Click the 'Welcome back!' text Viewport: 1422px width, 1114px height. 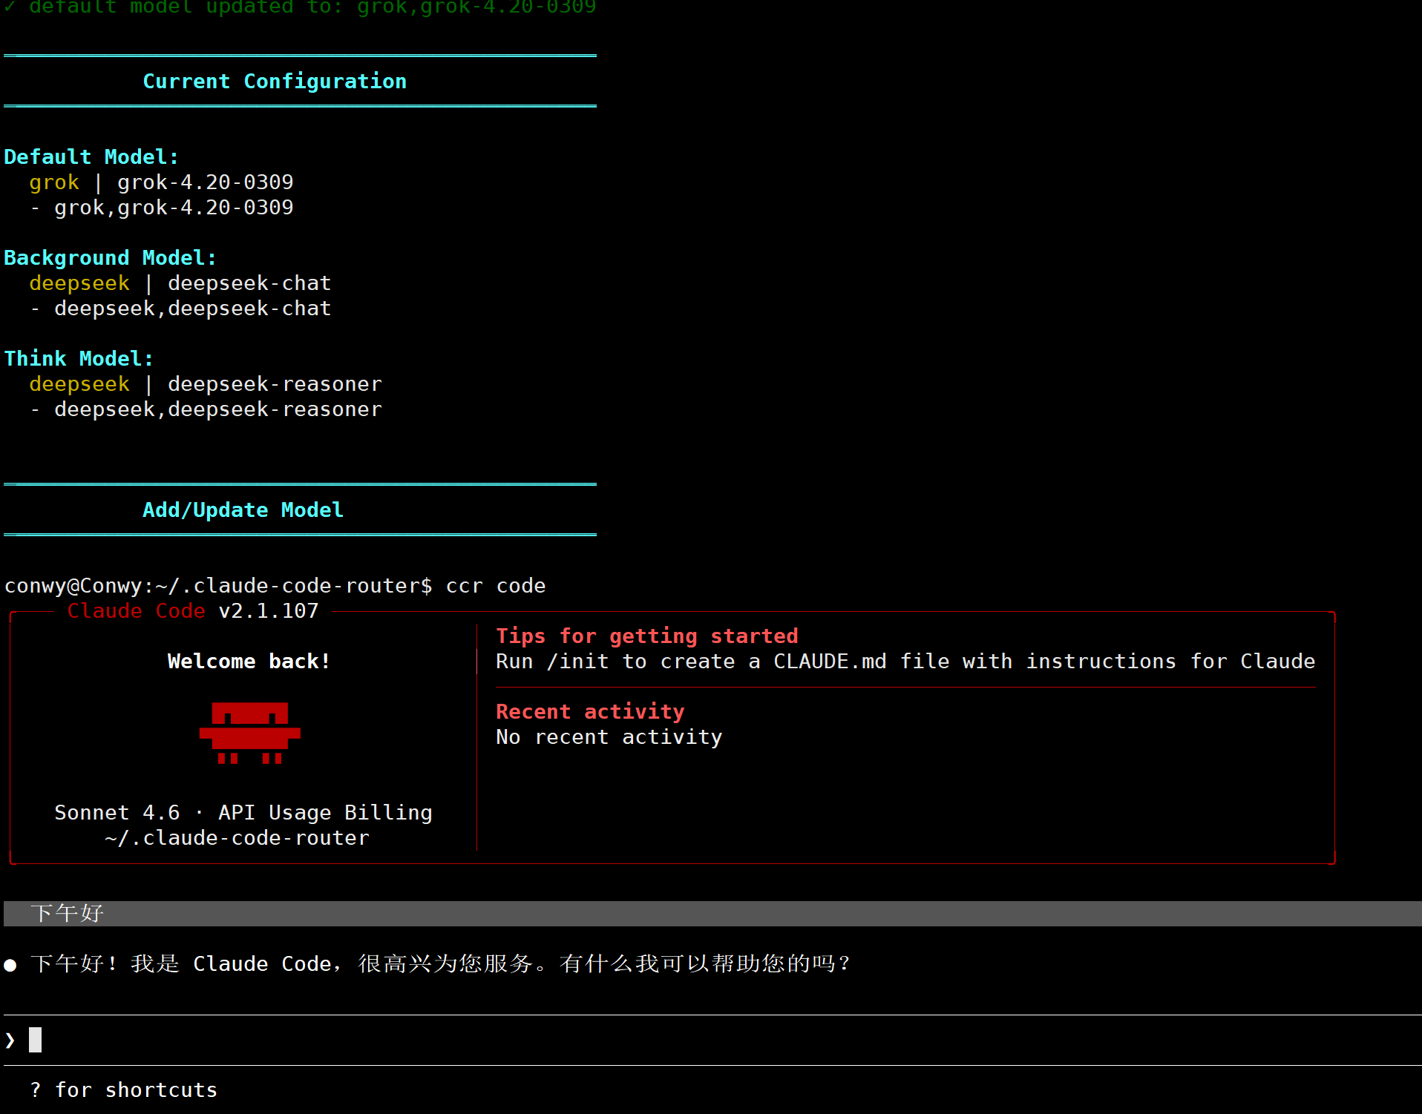249,662
